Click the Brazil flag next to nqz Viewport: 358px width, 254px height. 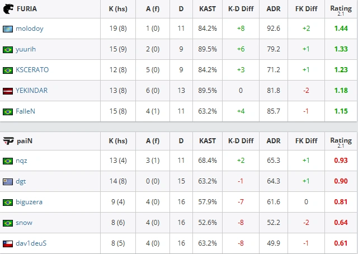pyautogui.click(x=8, y=161)
